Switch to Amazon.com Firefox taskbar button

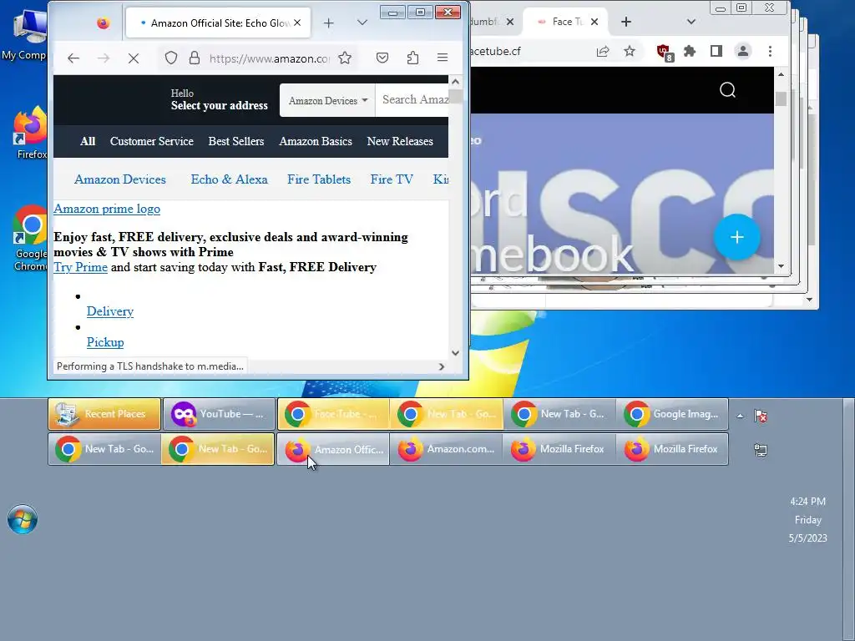447,449
